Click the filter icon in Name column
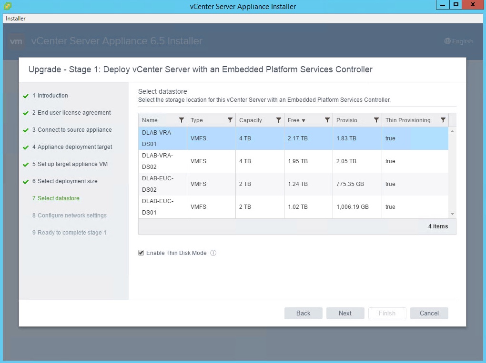Image resolution: width=486 pixels, height=363 pixels. tap(182, 120)
